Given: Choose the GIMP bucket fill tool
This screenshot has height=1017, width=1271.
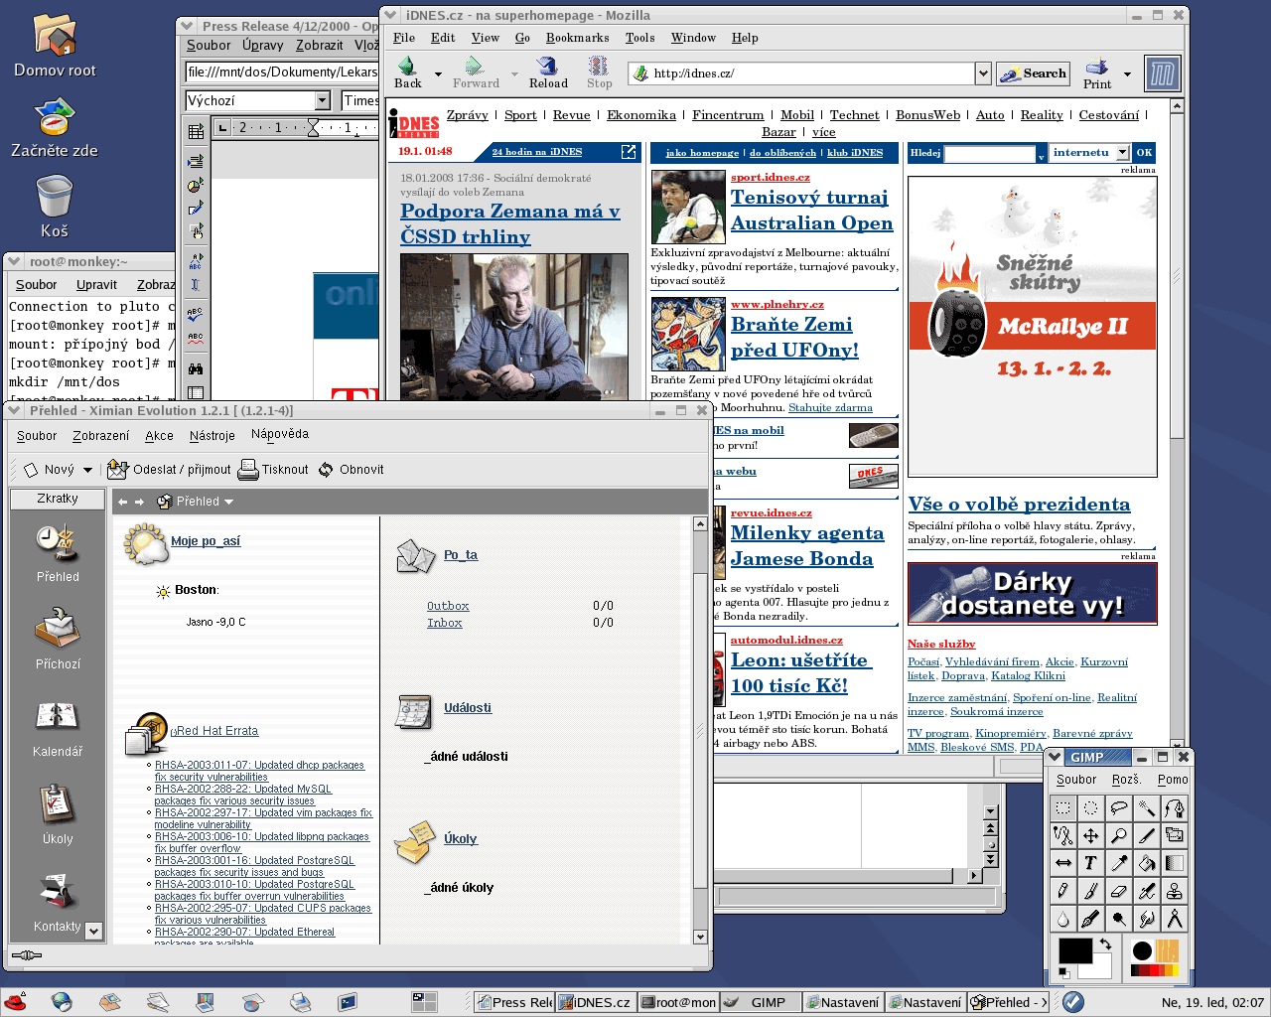Looking at the screenshot, I should tap(1147, 863).
